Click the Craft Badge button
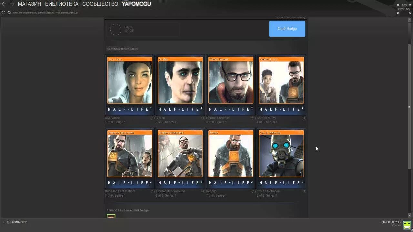The width and height of the screenshot is (413, 232). click(287, 29)
